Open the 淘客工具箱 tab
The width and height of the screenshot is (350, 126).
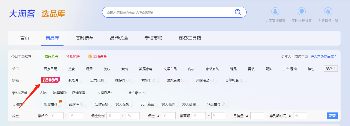(190, 38)
